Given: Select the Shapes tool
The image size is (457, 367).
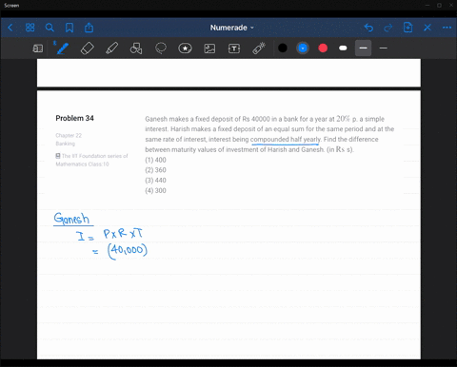Looking at the screenshot, I should (x=136, y=48).
